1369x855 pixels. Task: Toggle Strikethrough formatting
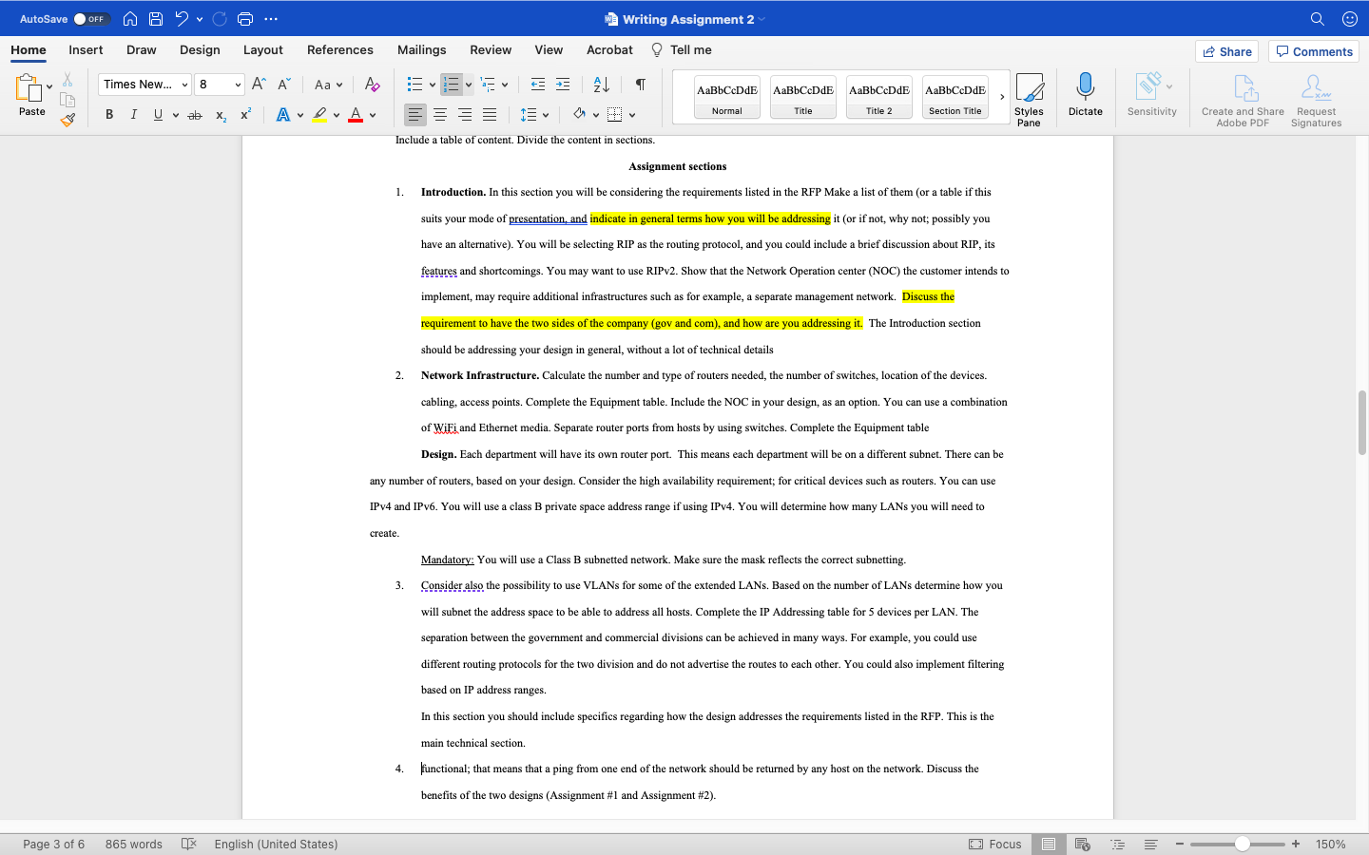coord(195,115)
